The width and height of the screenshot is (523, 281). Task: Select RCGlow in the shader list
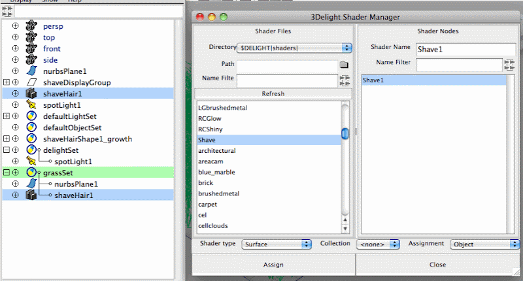210,118
